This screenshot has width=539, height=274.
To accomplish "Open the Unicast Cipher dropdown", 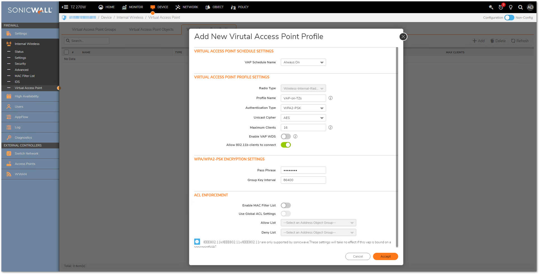I will (x=303, y=118).
